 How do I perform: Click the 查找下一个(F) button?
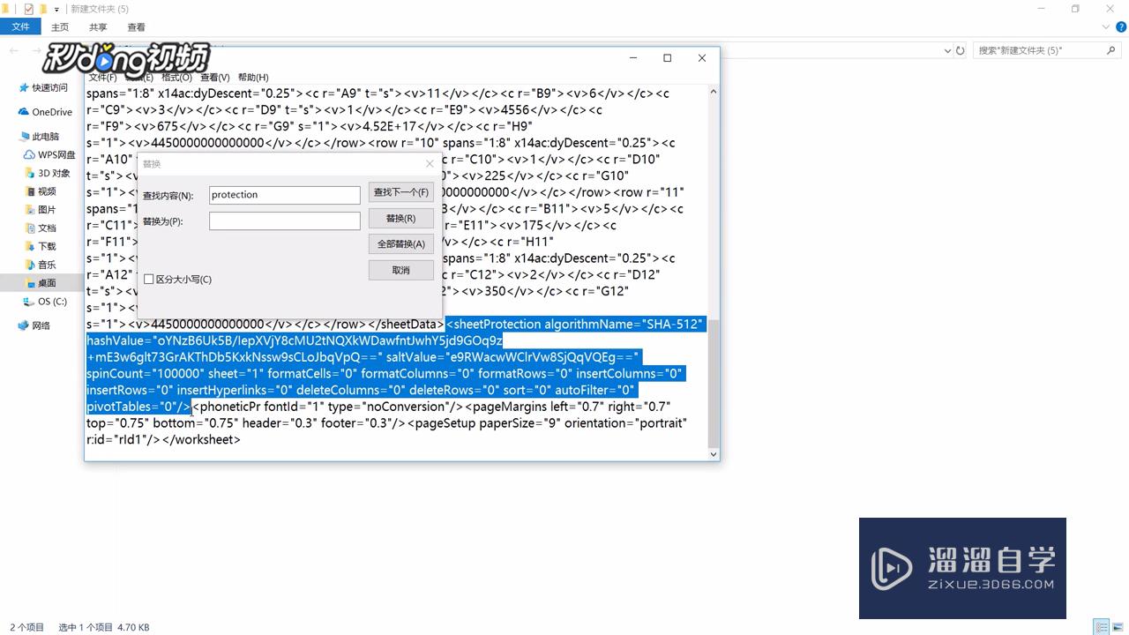pos(401,192)
